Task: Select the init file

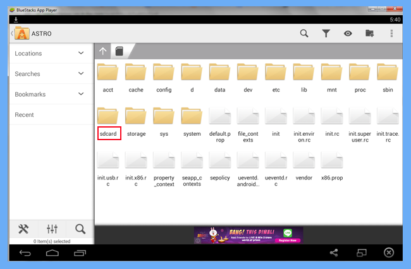Action: click(x=276, y=123)
